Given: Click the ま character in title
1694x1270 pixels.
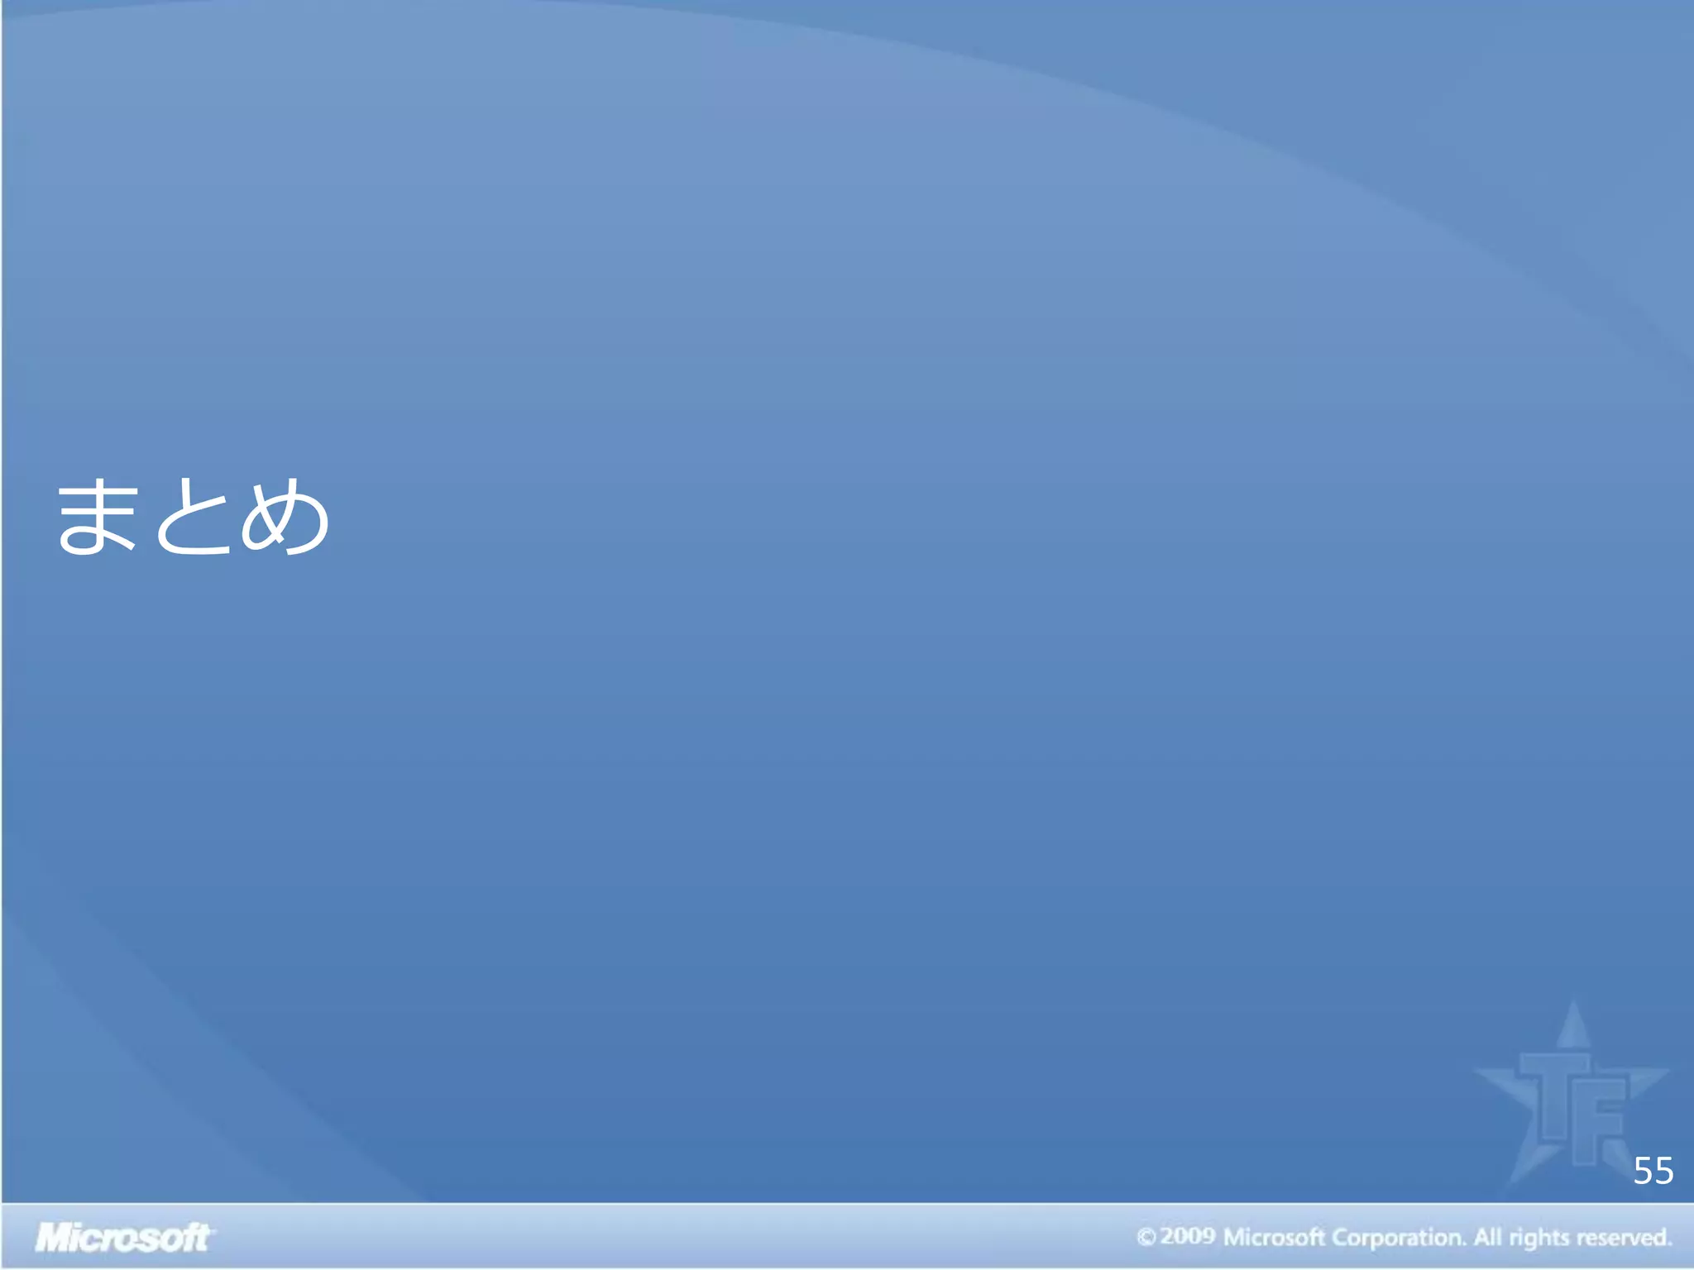Looking at the screenshot, I should pyautogui.click(x=97, y=518).
